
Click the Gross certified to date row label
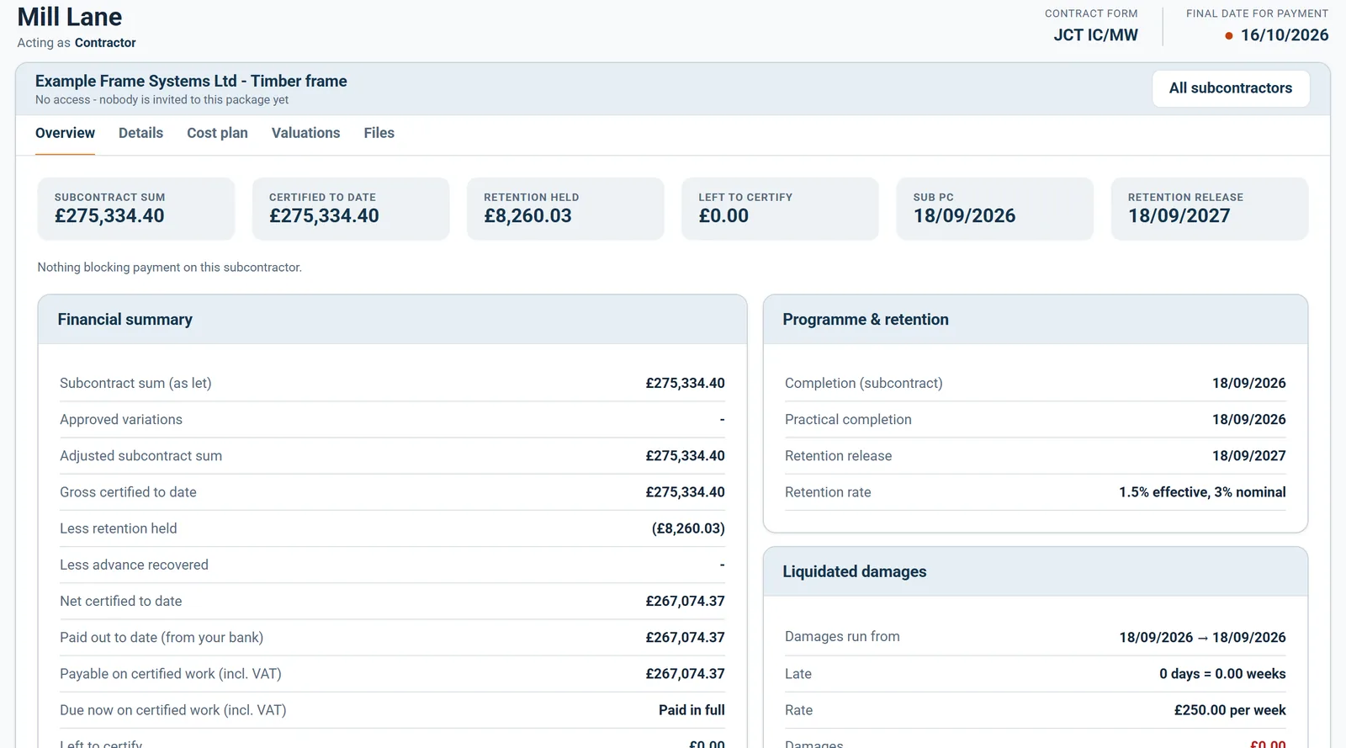click(x=128, y=492)
